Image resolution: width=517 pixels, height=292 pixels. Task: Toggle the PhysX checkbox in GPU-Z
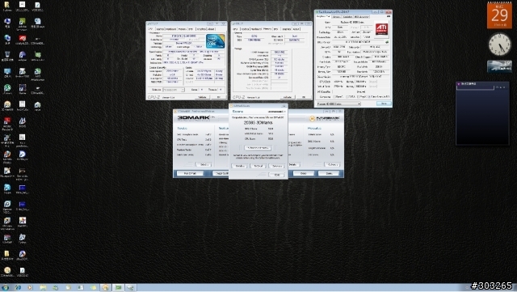pos(359,97)
